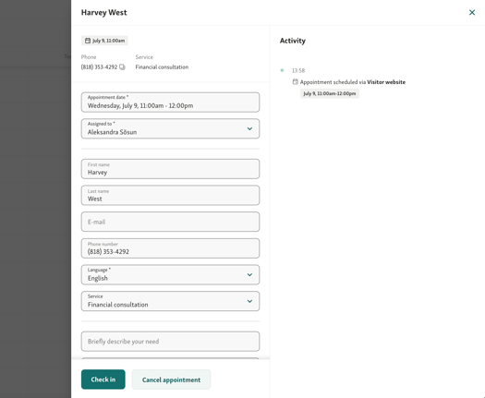Click the calendar icon on the date badge
This screenshot has width=485, height=398.
[88, 41]
